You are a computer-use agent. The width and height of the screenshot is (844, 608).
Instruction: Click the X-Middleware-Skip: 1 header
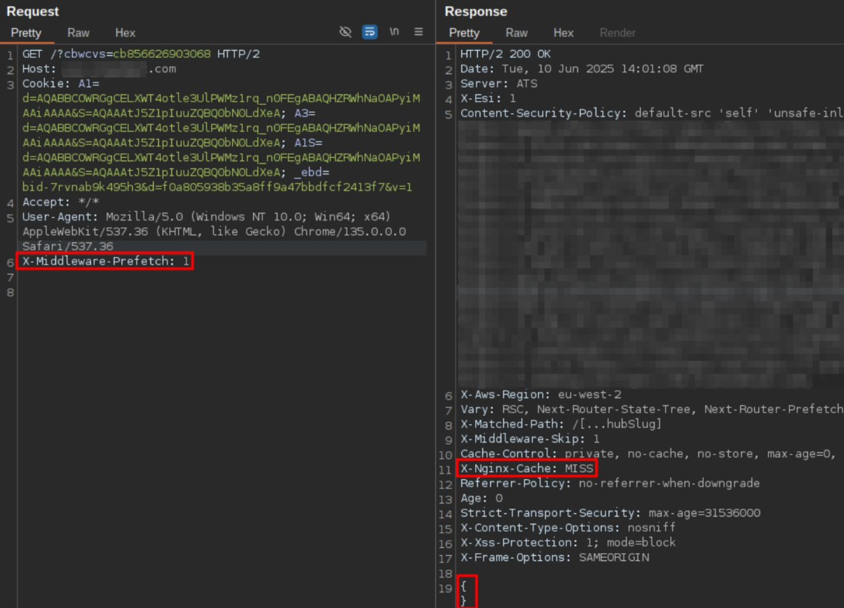pos(530,439)
